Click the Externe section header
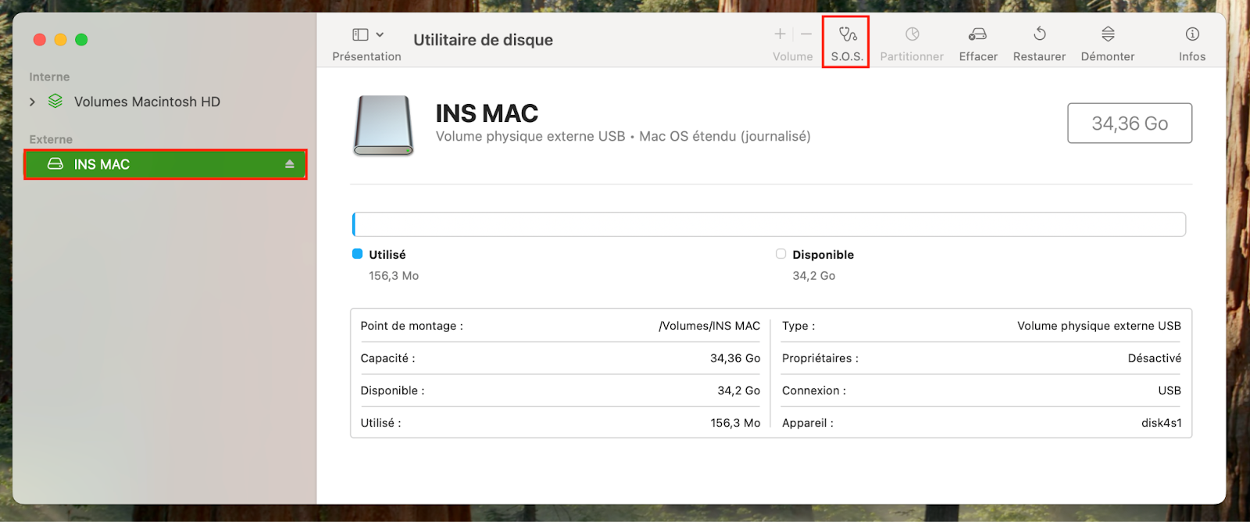The width and height of the screenshot is (1250, 522). [x=51, y=139]
